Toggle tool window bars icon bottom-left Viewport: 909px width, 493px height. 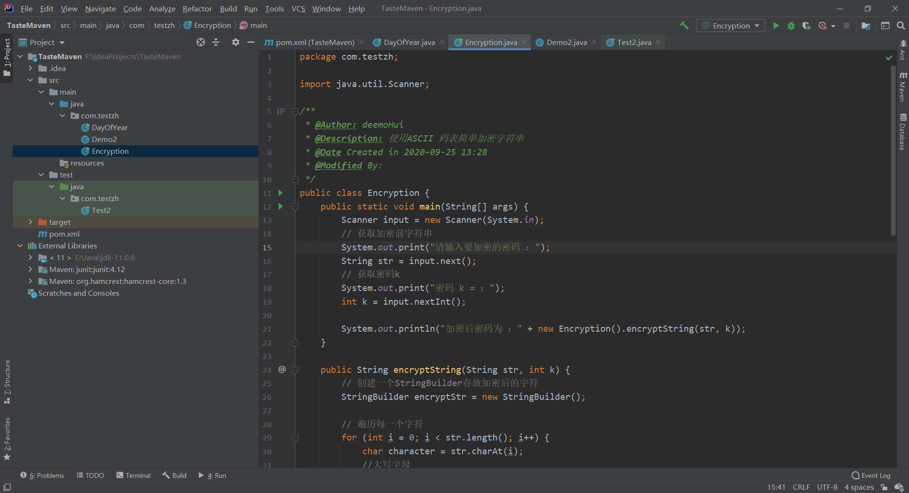pyautogui.click(x=7, y=487)
